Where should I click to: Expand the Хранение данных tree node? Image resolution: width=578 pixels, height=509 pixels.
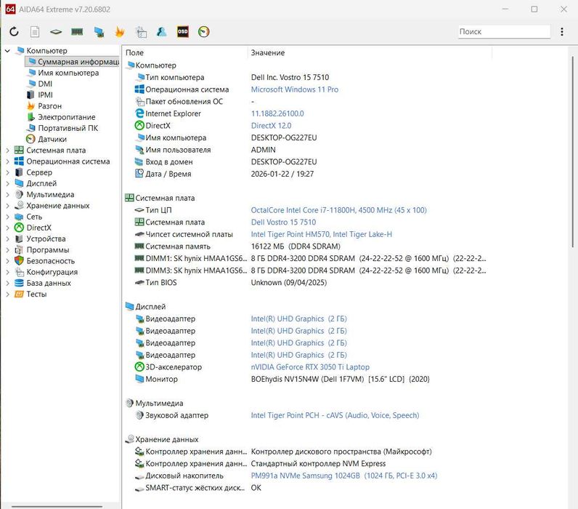pyautogui.click(x=7, y=206)
